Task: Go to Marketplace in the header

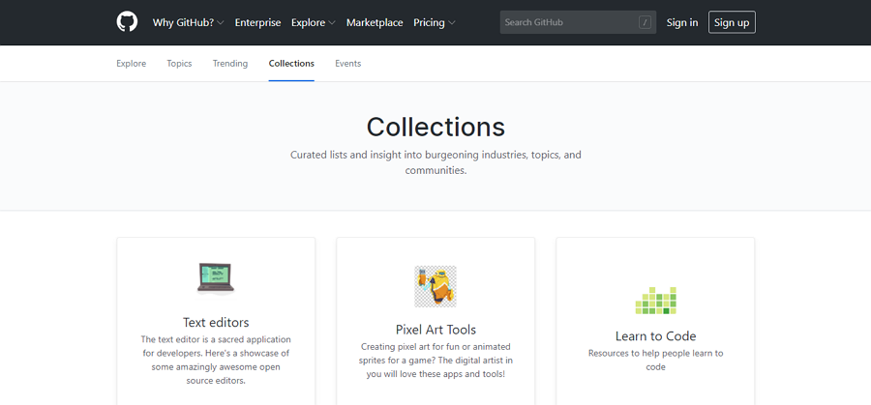Action: click(375, 23)
